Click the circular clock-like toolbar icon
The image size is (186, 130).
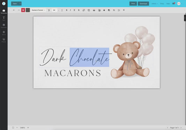[x=89, y=10]
